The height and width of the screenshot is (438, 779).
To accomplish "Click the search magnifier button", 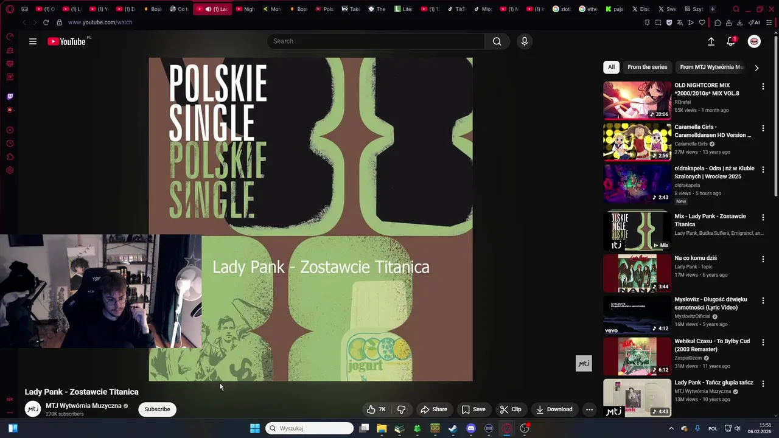I will [x=497, y=41].
